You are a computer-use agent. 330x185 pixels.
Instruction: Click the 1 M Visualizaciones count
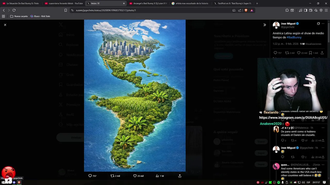point(311,44)
